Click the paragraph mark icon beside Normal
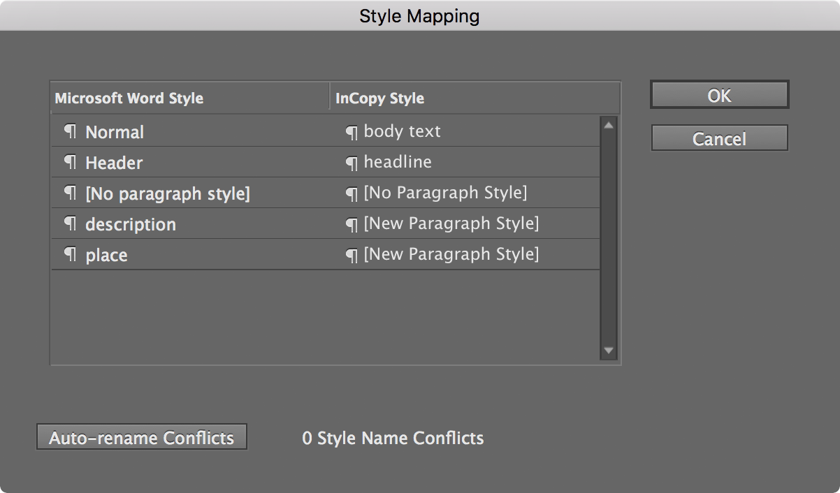Viewport: 840px width, 493px height. [71, 132]
